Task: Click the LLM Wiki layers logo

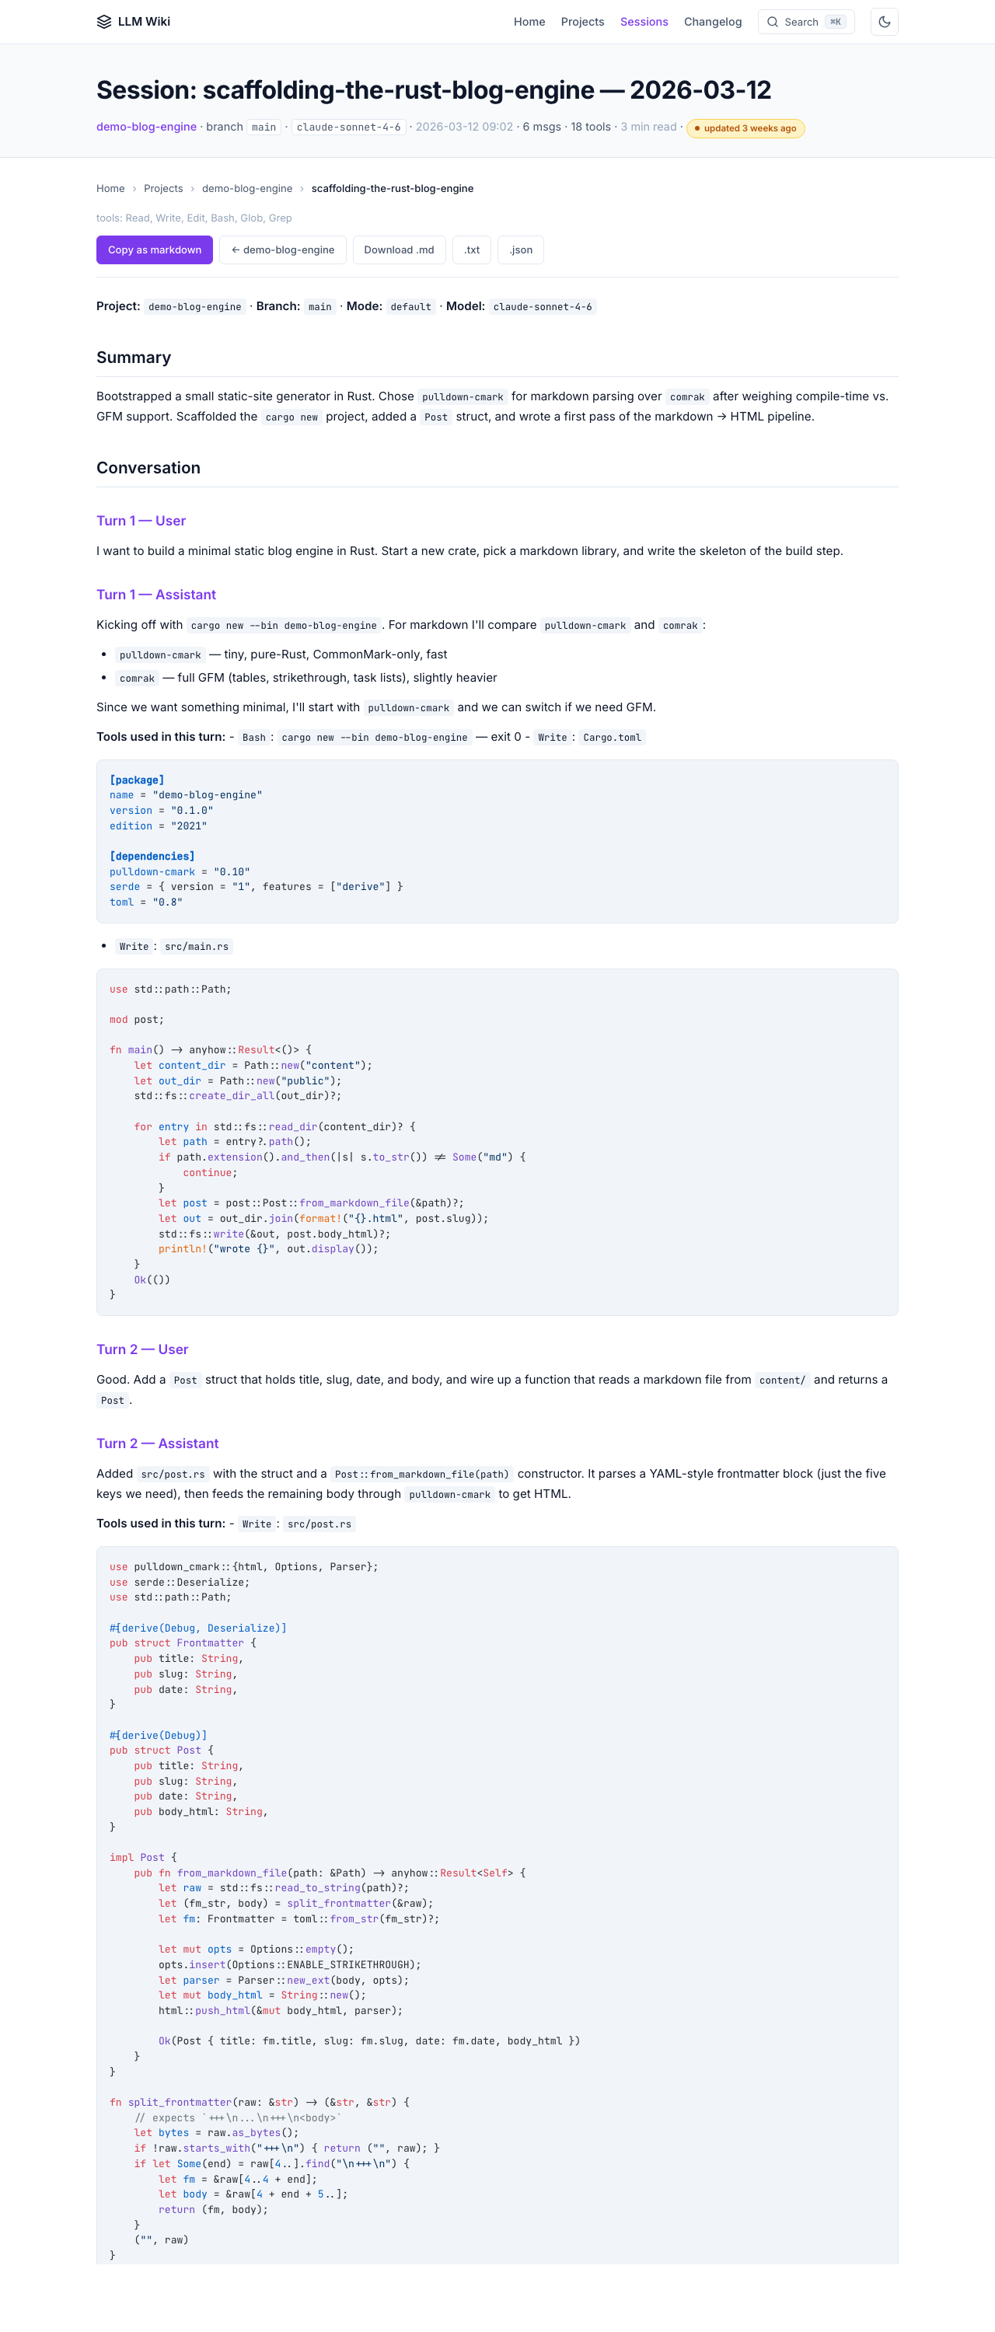Action: [x=103, y=21]
